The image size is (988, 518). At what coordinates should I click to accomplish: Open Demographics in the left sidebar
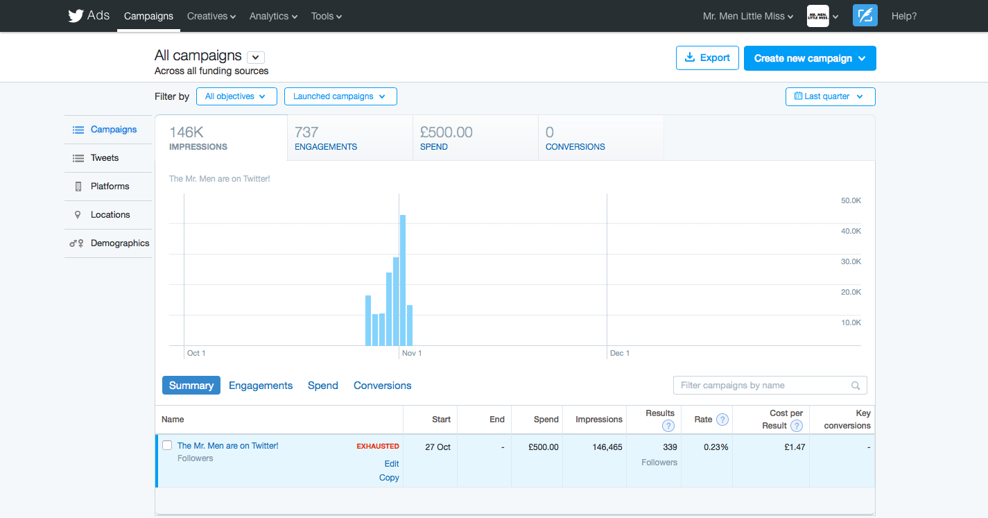108,243
